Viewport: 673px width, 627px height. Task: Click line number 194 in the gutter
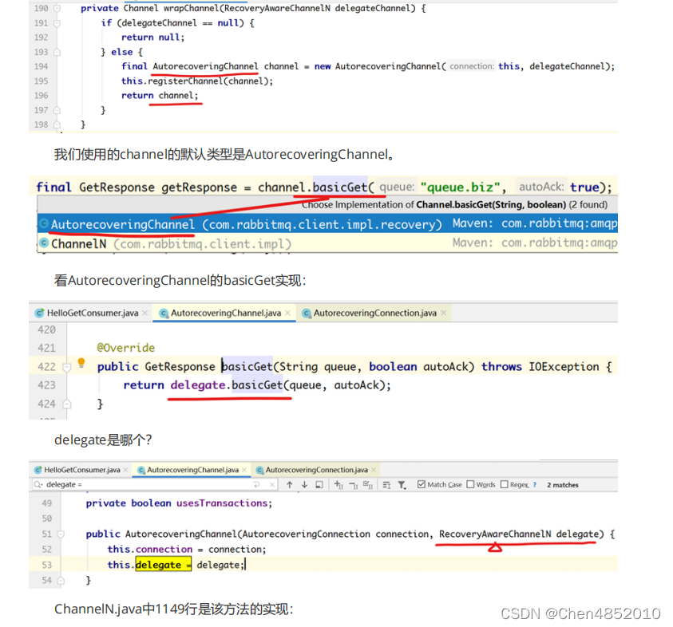coord(42,66)
